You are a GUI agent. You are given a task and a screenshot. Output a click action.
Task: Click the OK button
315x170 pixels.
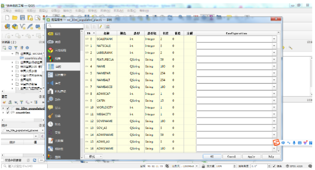click(212, 157)
